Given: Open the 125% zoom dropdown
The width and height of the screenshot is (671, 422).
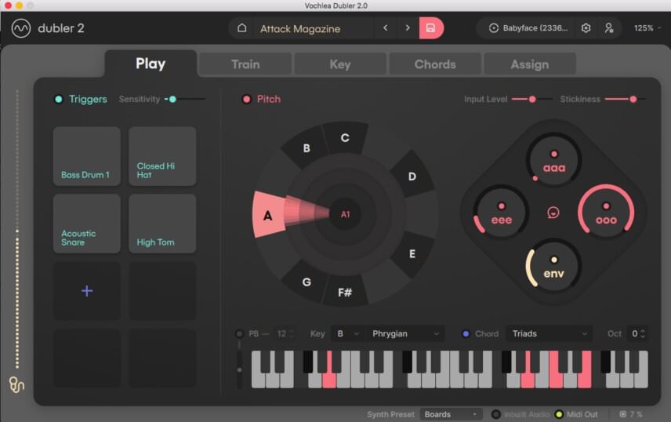Looking at the screenshot, I should coord(647,28).
